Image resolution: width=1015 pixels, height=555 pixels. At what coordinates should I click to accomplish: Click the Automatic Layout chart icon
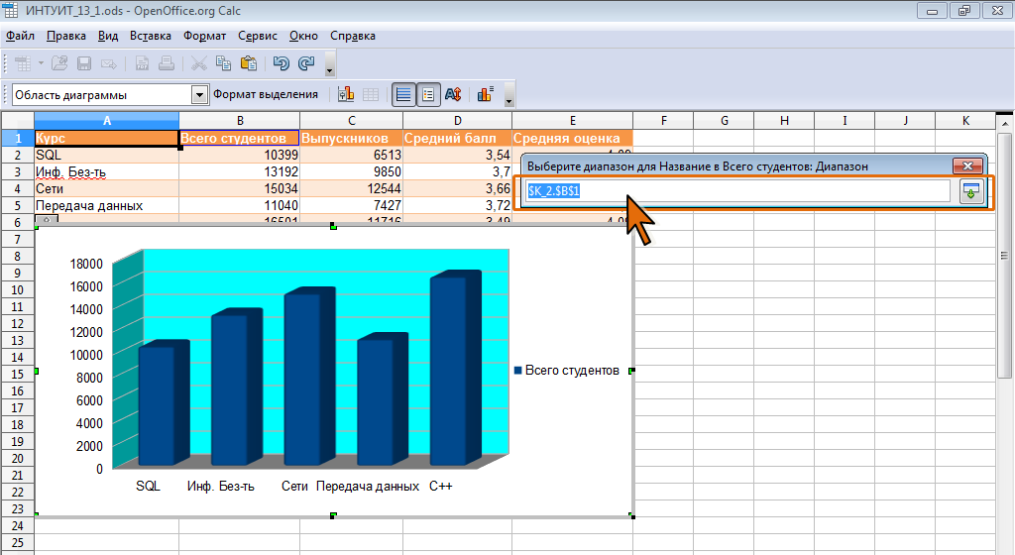pos(485,94)
